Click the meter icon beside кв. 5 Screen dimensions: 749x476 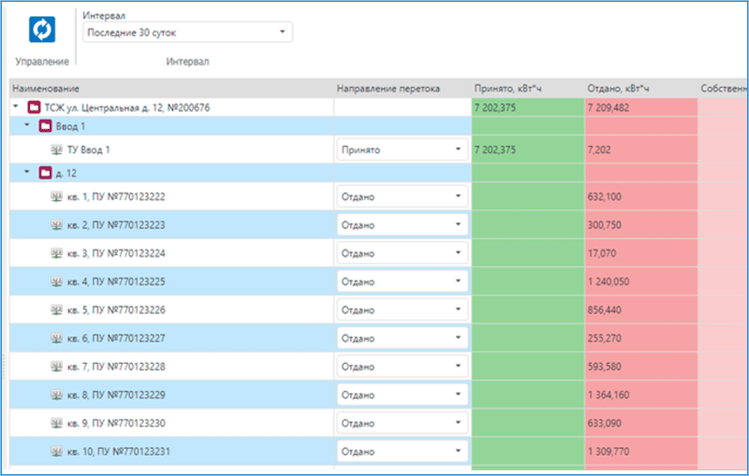(x=56, y=310)
